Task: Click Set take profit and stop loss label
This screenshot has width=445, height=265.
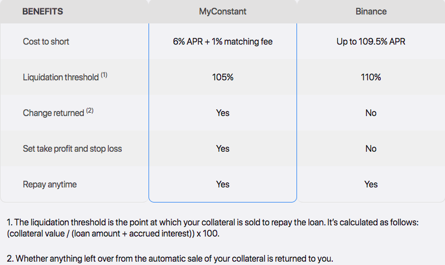Action: (73, 149)
